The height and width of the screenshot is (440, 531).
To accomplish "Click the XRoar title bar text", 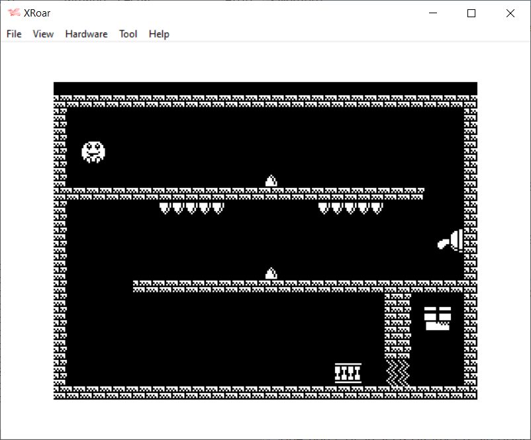I will [38, 13].
